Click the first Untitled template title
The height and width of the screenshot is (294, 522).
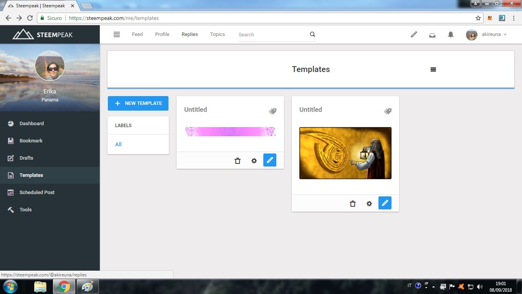coord(195,109)
